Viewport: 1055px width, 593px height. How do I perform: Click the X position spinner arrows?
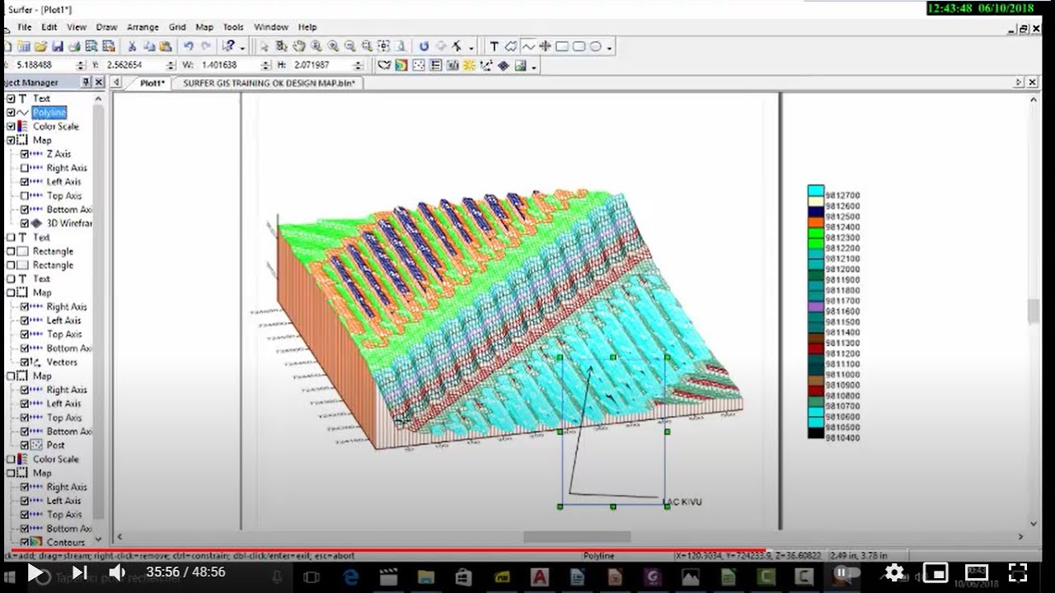coord(80,65)
